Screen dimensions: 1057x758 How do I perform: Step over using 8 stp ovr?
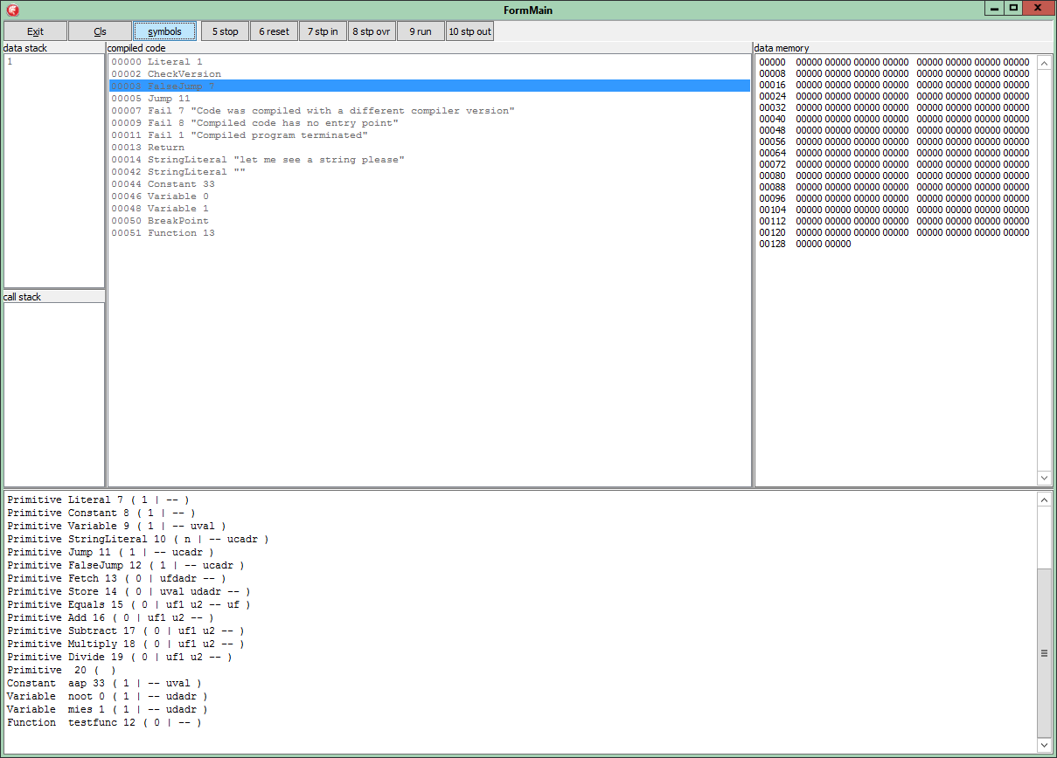point(372,31)
